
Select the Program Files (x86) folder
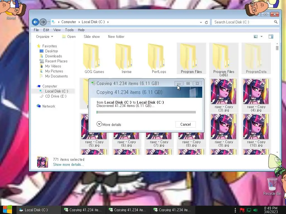tap(224, 60)
